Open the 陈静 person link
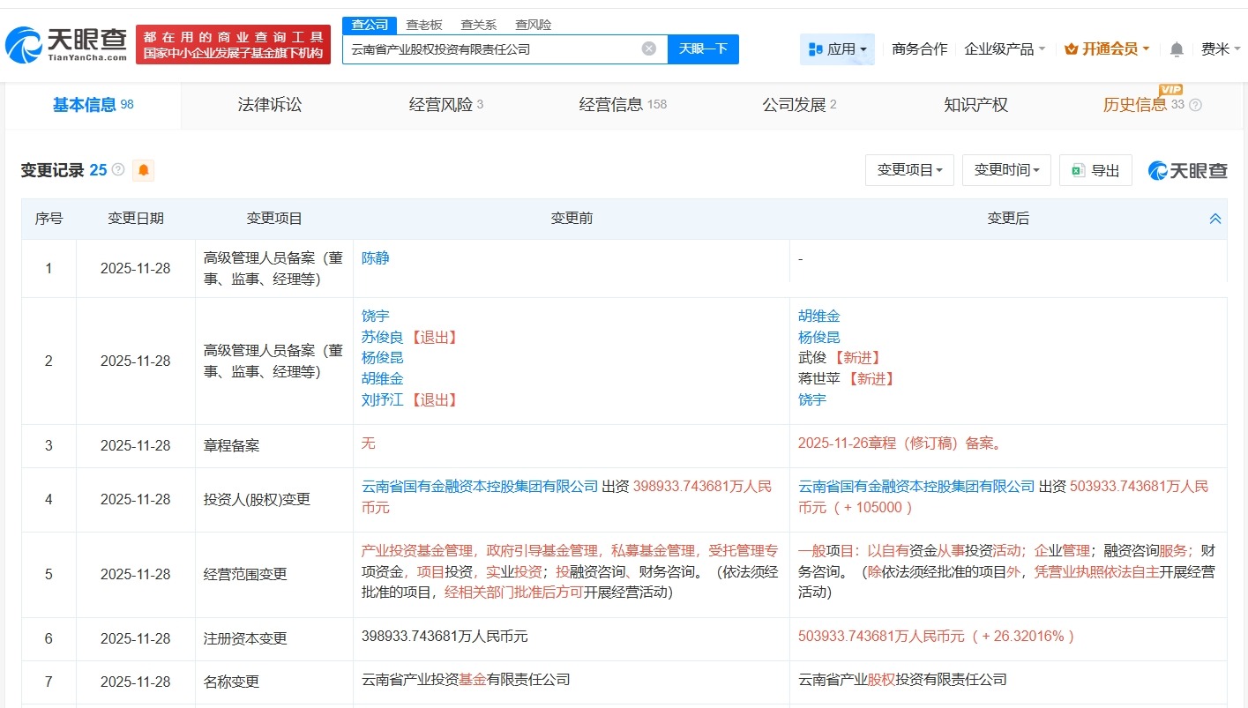Viewport: 1248px width, 708px height. point(376,257)
